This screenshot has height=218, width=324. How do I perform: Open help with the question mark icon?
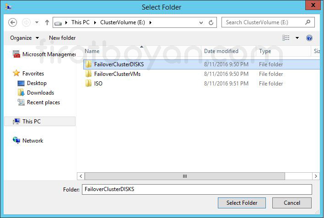click(x=309, y=38)
